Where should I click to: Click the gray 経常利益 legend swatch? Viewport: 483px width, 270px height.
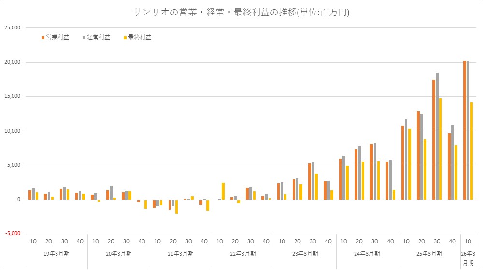coord(84,37)
